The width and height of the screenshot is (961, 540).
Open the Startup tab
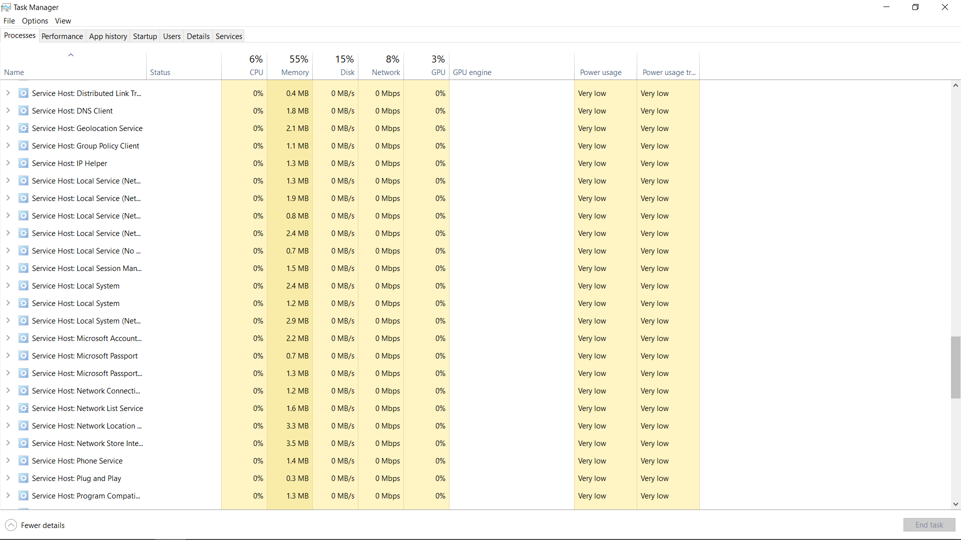pyautogui.click(x=145, y=36)
